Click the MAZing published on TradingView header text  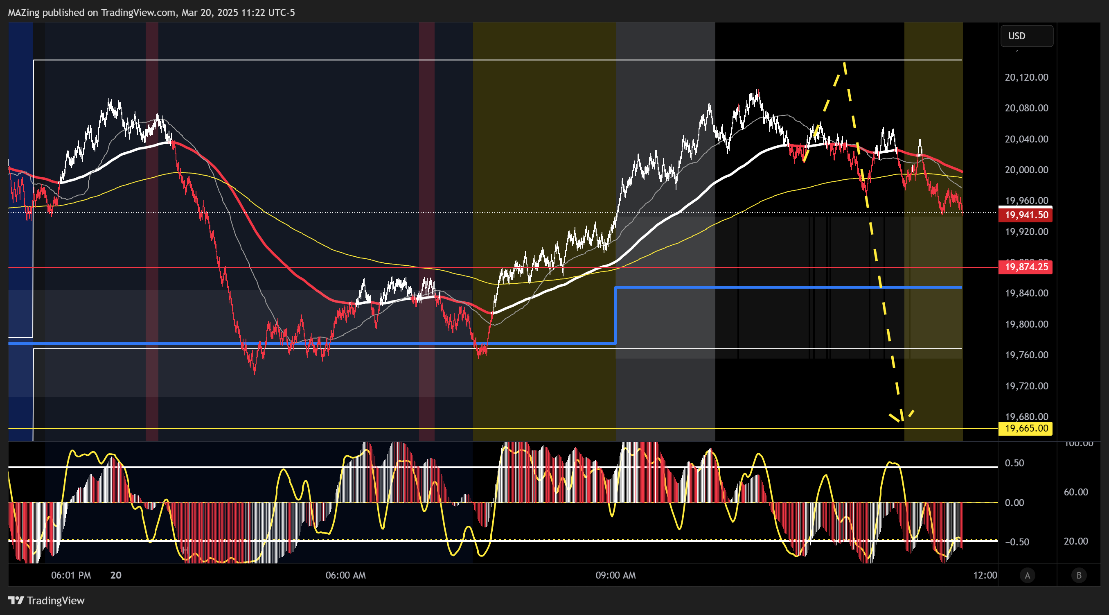click(151, 13)
